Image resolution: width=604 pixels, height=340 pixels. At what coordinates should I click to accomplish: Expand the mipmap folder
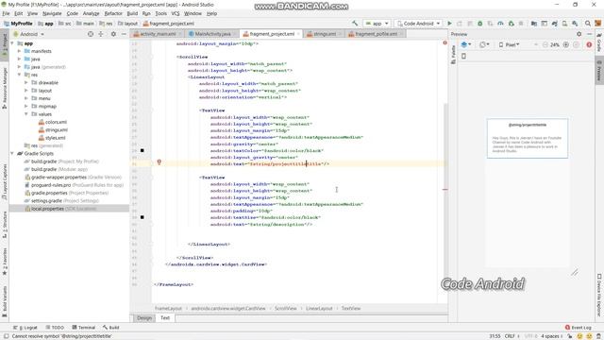26,106
